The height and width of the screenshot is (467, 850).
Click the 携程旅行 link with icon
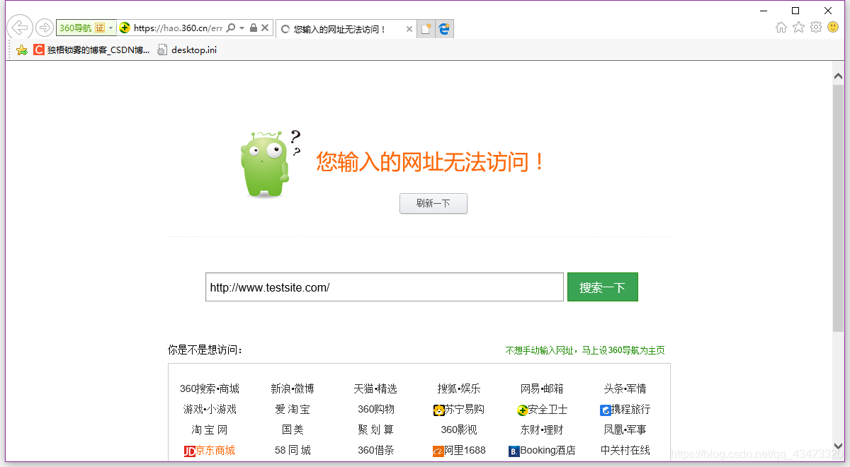(x=625, y=410)
